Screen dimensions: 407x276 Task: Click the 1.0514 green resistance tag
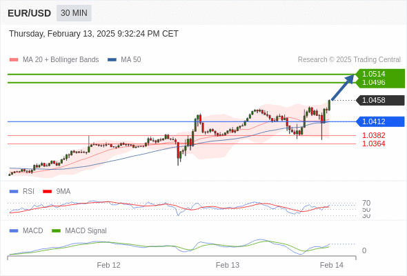tap(374, 74)
